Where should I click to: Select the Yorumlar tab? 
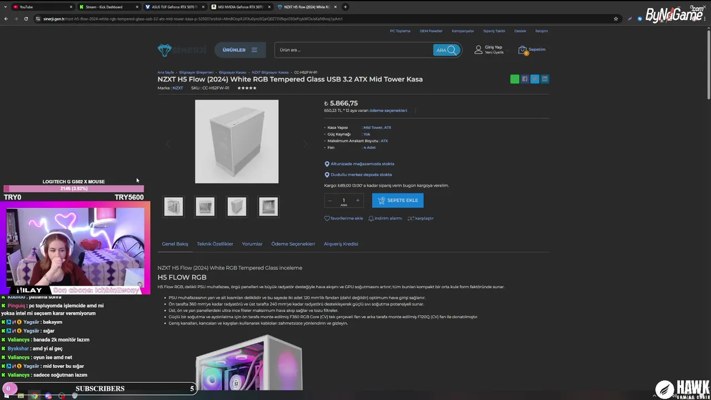click(x=252, y=244)
